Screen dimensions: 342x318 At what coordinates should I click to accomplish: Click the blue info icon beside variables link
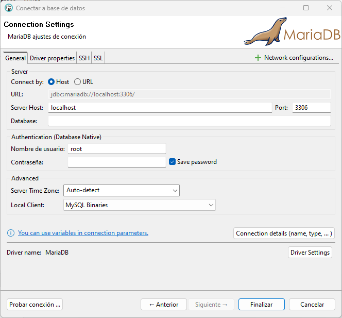pyautogui.click(x=11, y=233)
